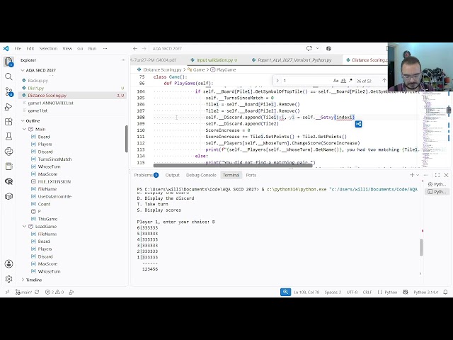Open the Testing flask view
Image resolution: width=453 pixels, height=340 pixels.
pyautogui.click(x=8, y=137)
